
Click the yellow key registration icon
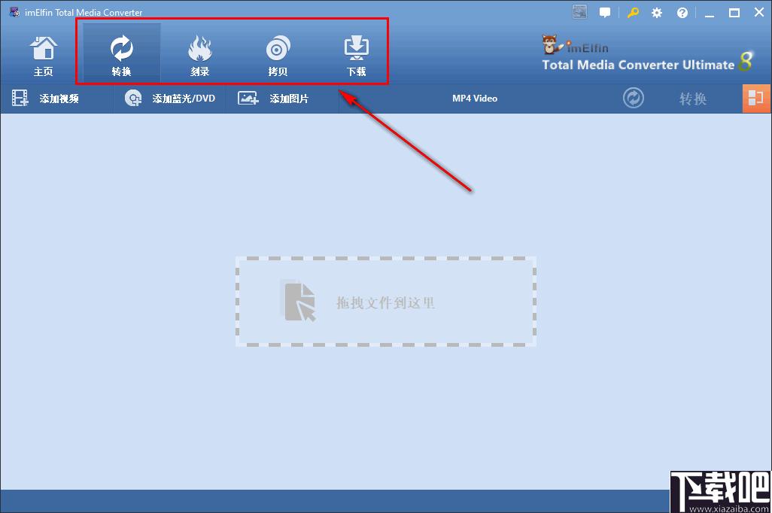click(x=633, y=13)
